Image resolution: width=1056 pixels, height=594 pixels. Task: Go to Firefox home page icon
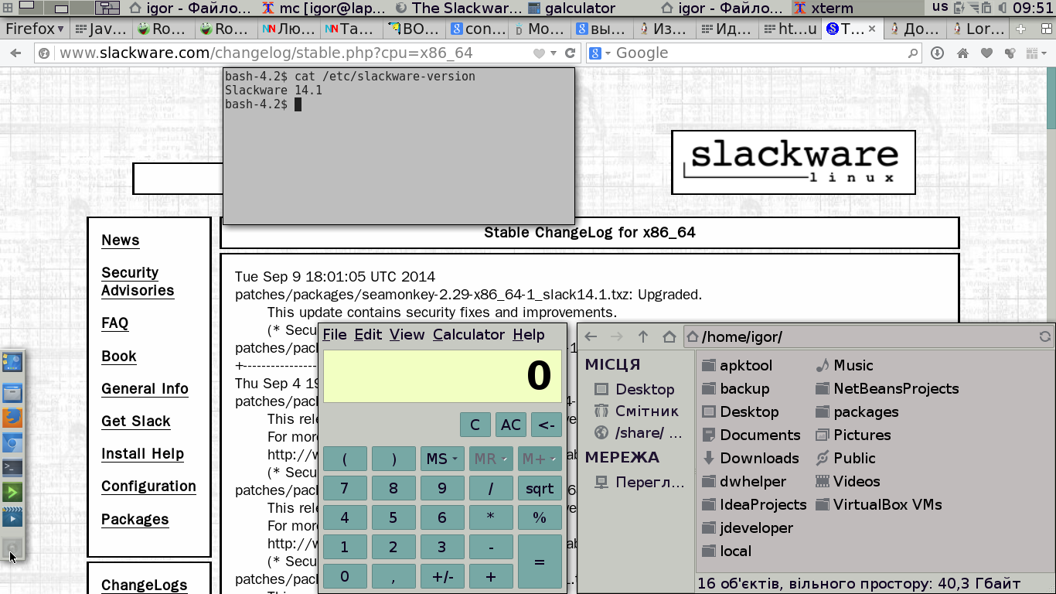click(x=962, y=53)
